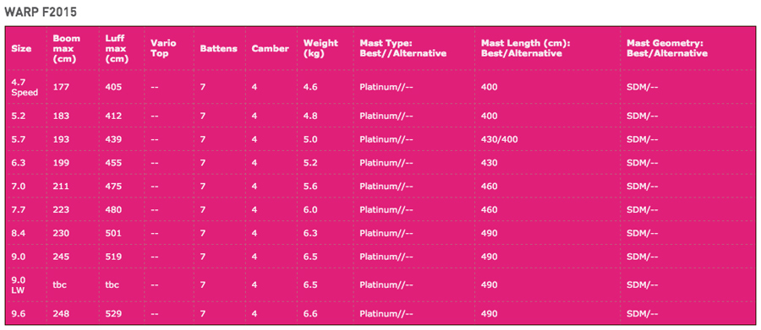Click the WARP F2015 heading
Image resolution: width=761 pixels, height=330 pixels.
[41, 12]
